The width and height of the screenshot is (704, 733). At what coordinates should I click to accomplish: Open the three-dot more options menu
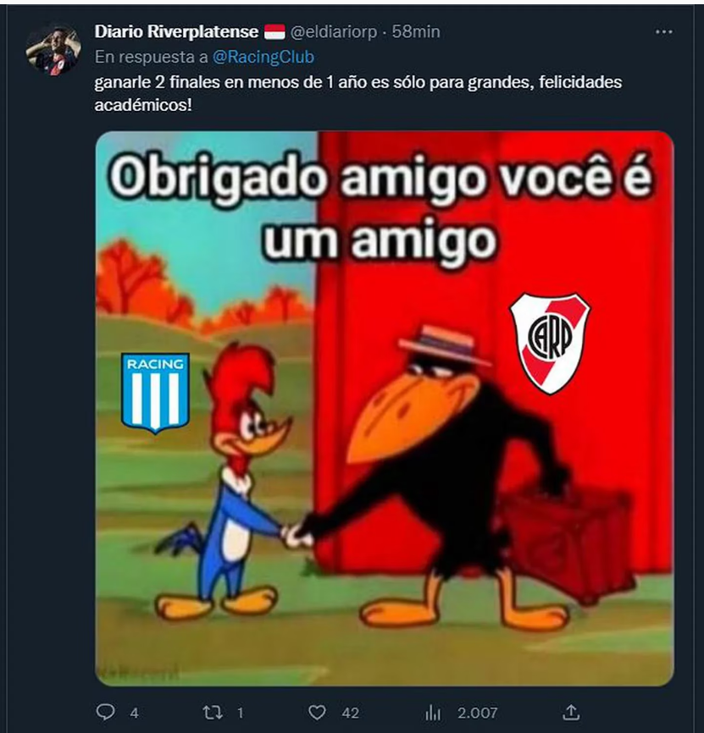click(664, 32)
